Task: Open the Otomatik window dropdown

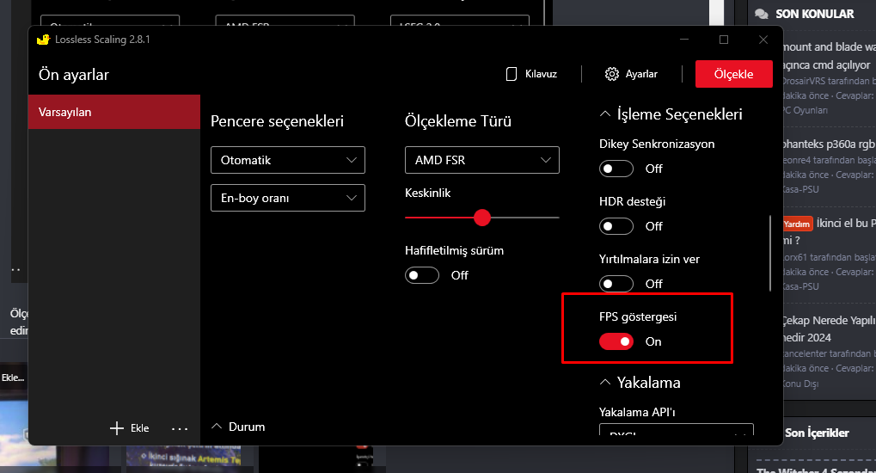Action: (288, 160)
